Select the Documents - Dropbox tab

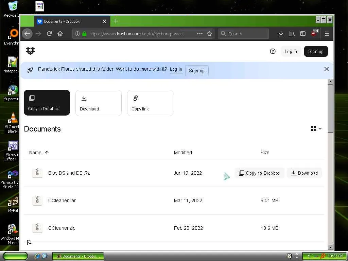[72, 21]
